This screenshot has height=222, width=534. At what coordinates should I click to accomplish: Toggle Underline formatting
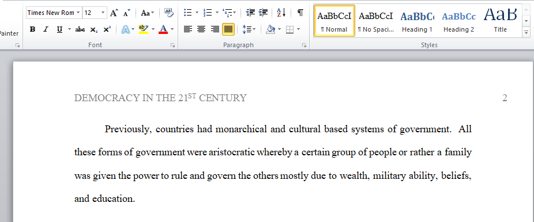[x=59, y=29]
